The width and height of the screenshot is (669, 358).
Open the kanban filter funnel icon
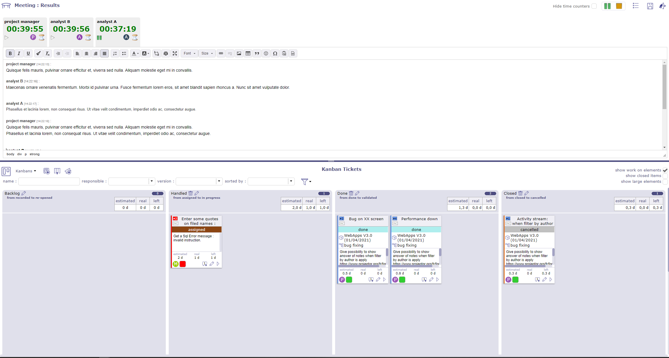(304, 182)
